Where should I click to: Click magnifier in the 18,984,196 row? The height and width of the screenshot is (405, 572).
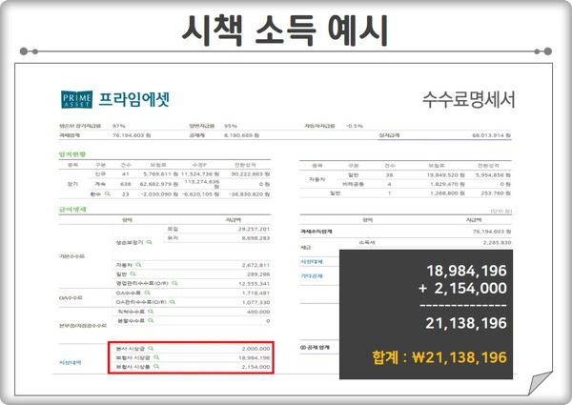(x=156, y=357)
